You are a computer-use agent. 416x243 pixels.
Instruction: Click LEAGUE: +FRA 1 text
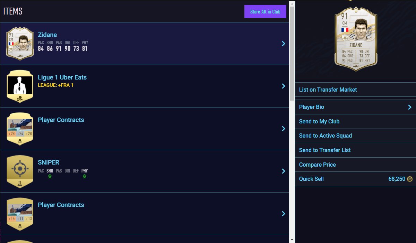(x=55, y=85)
